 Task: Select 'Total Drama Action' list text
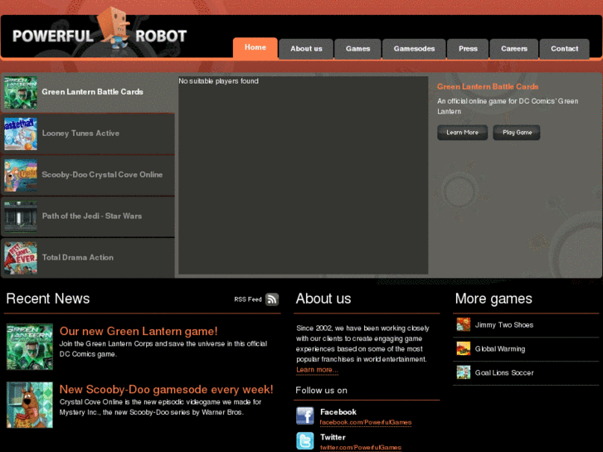pyautogui.click(x=78, y=257)
